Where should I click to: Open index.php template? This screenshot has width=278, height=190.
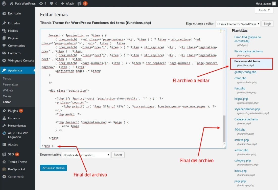coord(240,171)
